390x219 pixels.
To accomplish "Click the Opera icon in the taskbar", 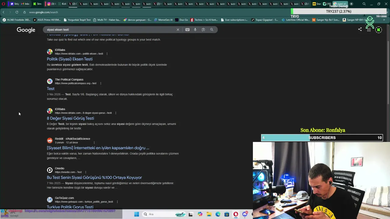I will (x=236, y=214).
